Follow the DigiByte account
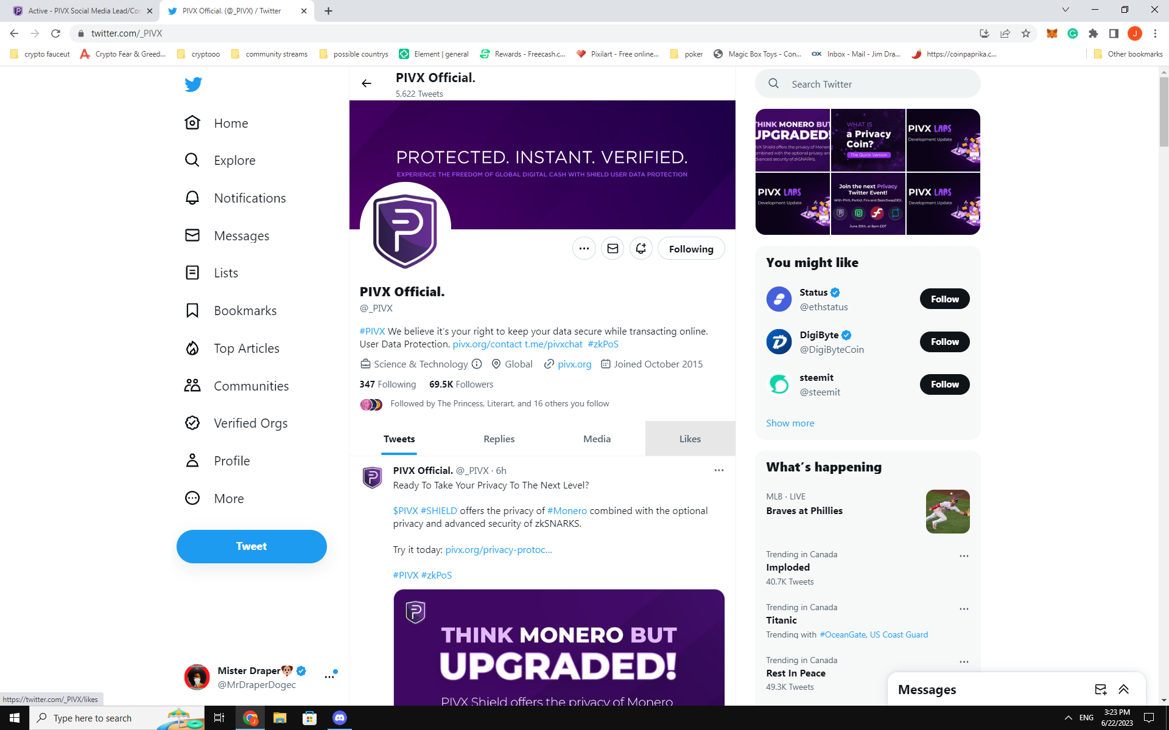The height and width of the screenshot is (730, 1169). click(944, 342)
